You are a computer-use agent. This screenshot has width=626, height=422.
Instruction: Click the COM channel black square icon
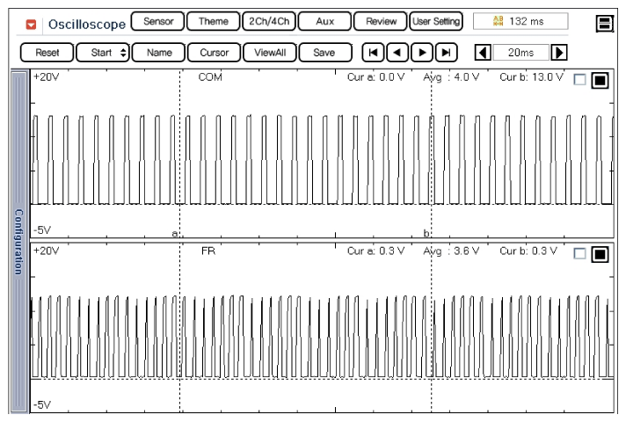pos(601,80)
